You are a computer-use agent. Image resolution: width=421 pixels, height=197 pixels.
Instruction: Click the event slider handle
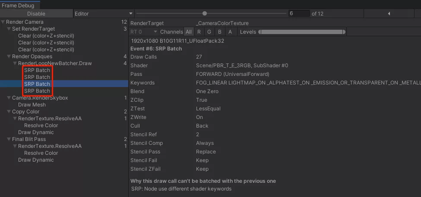205,13
